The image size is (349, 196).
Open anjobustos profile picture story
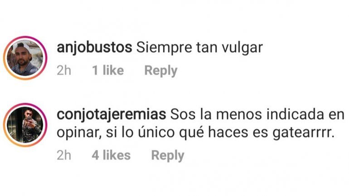coord(25,58)
